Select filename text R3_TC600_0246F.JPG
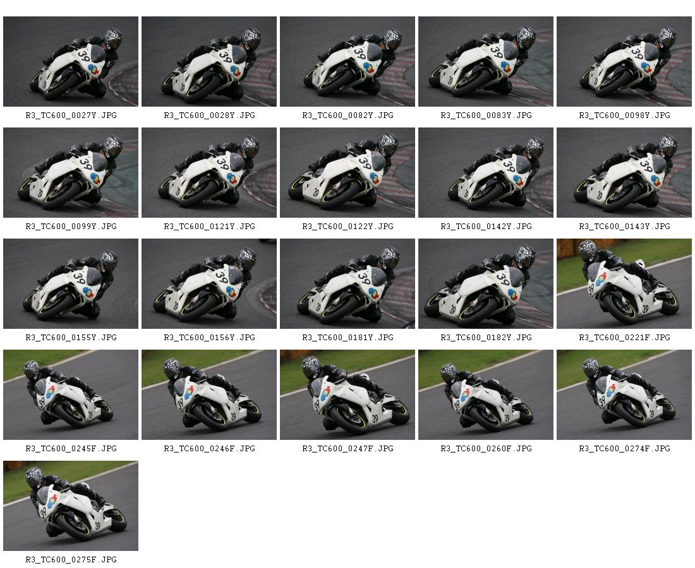 [209, 449]
